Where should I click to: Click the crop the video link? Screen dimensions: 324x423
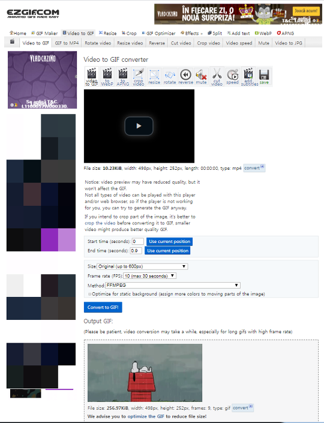(100, 223)
